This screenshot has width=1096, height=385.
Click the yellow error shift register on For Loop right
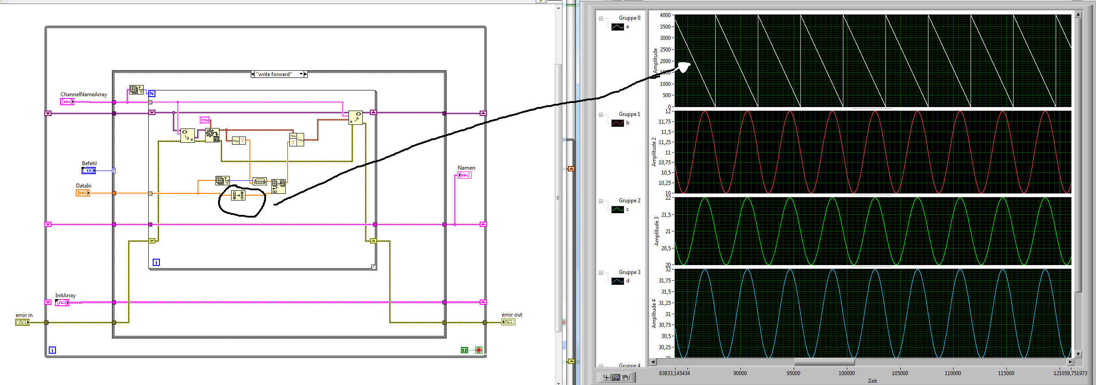pos(373,241)
